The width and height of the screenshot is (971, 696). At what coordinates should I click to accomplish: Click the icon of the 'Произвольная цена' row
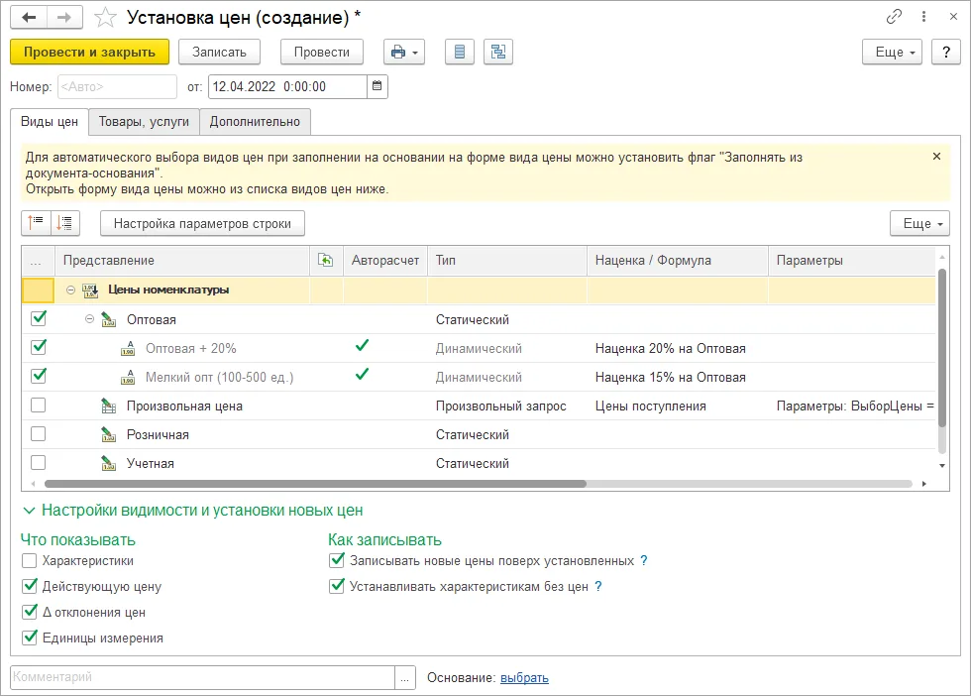click(109, 406)
